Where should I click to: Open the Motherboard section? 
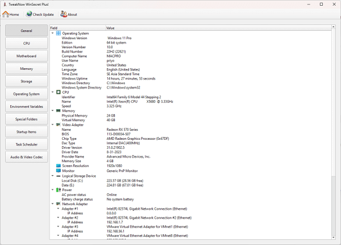(x=26, y=56)
